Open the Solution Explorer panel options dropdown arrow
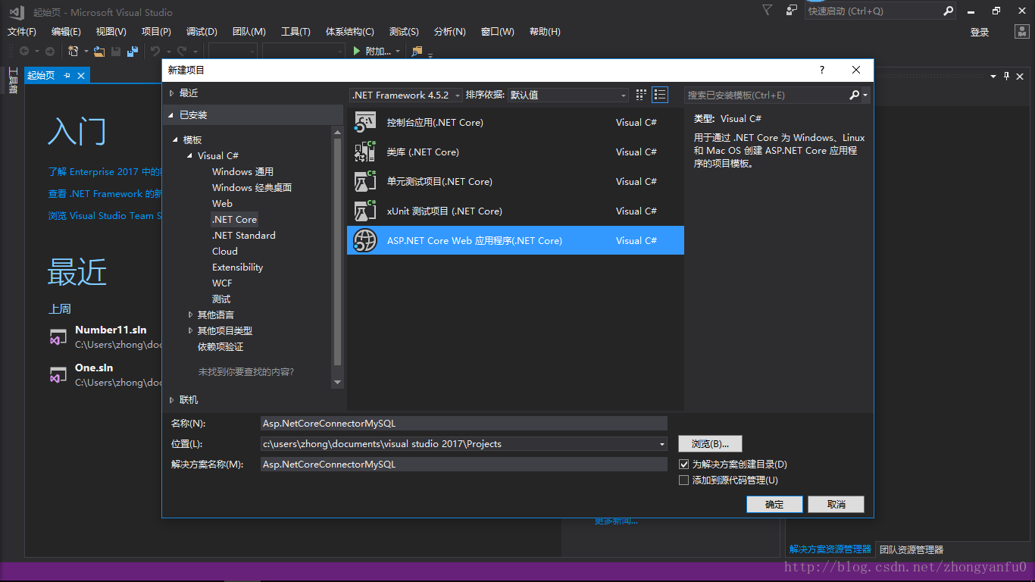The image size is (1035, 582). (993, 76)
